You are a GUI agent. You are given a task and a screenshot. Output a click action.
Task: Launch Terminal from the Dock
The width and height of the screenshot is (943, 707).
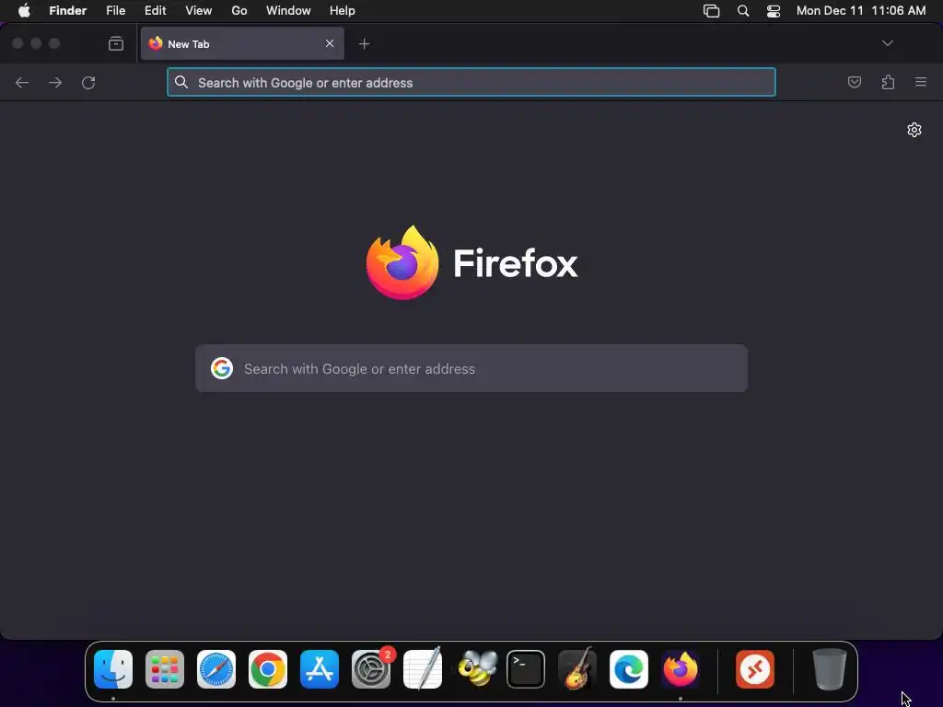coord(526,669)
